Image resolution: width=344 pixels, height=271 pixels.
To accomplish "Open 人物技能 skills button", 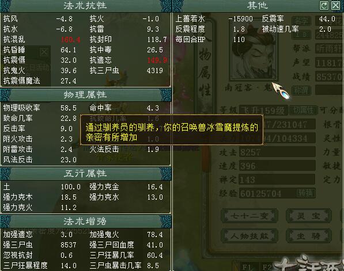I will [250, 236].
